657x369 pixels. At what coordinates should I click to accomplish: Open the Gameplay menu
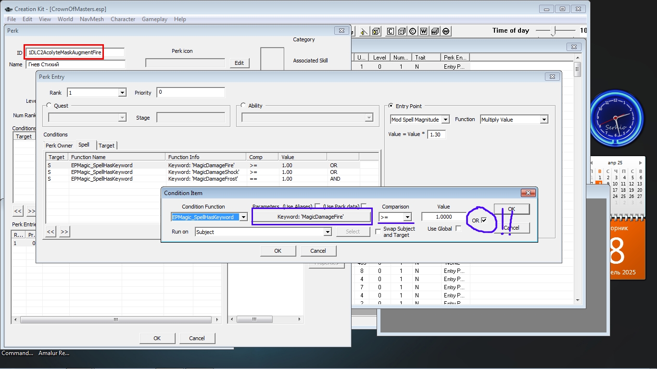click(x=154, y=19)
